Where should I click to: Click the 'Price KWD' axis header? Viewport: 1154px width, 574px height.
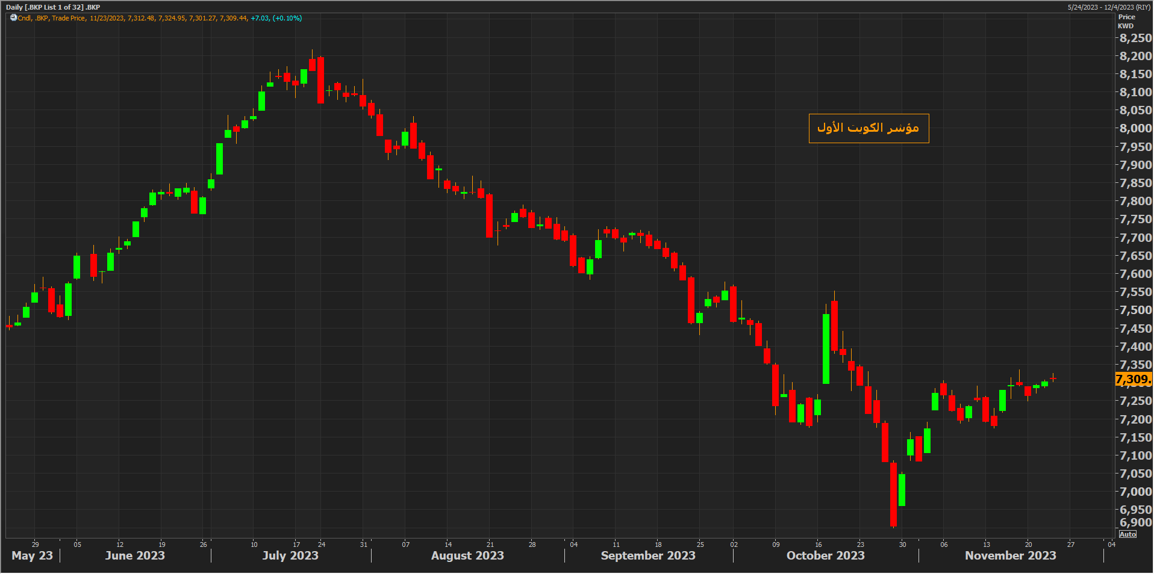pos(1126,22)
